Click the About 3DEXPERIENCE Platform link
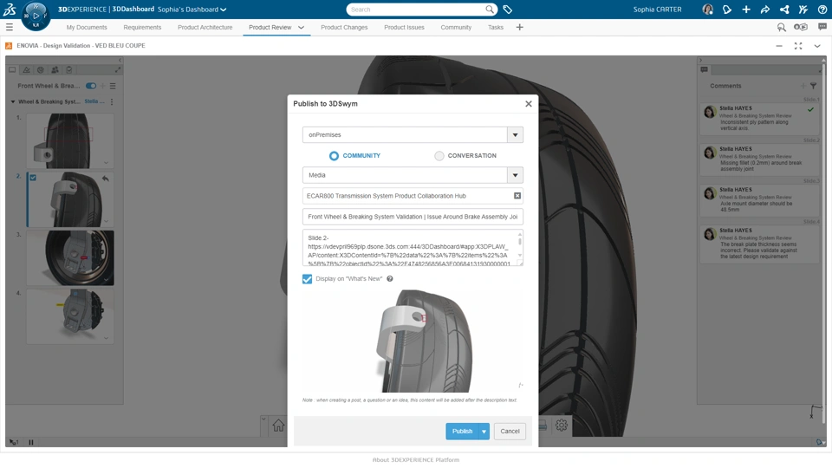 point(416,460)
